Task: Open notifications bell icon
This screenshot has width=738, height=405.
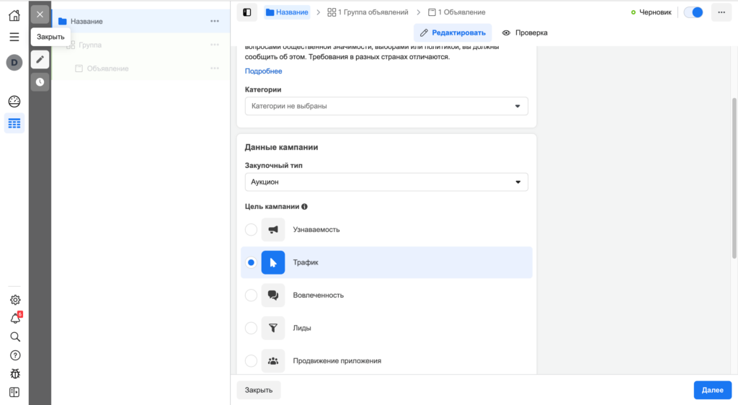Action: 14,319
